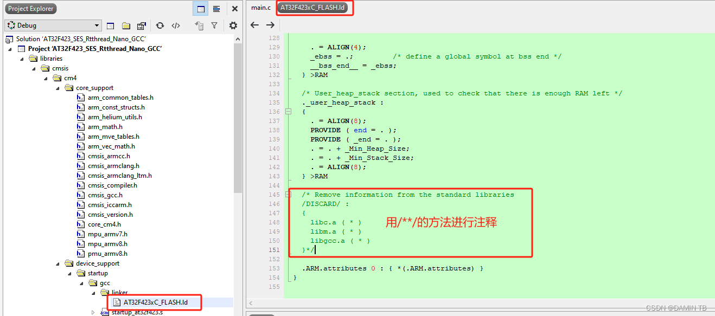
Task: Open cmsis_armcc.h file
Action: 109,156
